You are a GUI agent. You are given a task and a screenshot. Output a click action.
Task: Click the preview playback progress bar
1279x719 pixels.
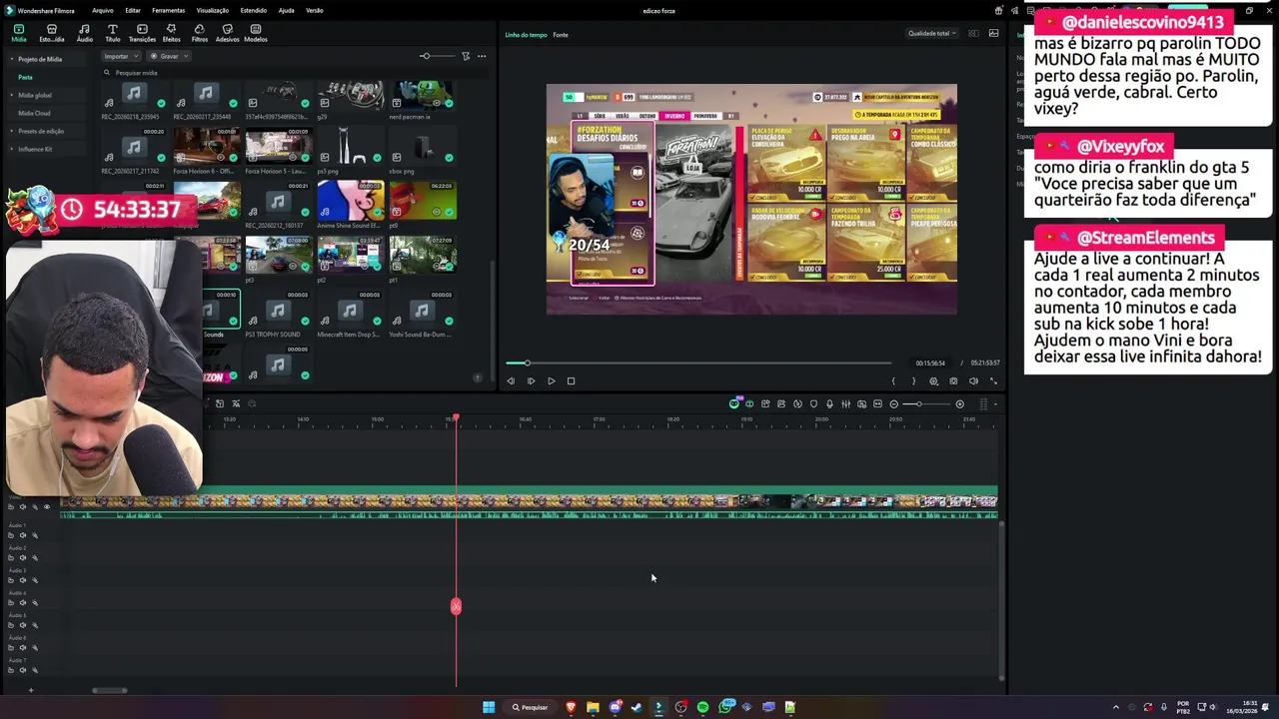tap(697, 363)
